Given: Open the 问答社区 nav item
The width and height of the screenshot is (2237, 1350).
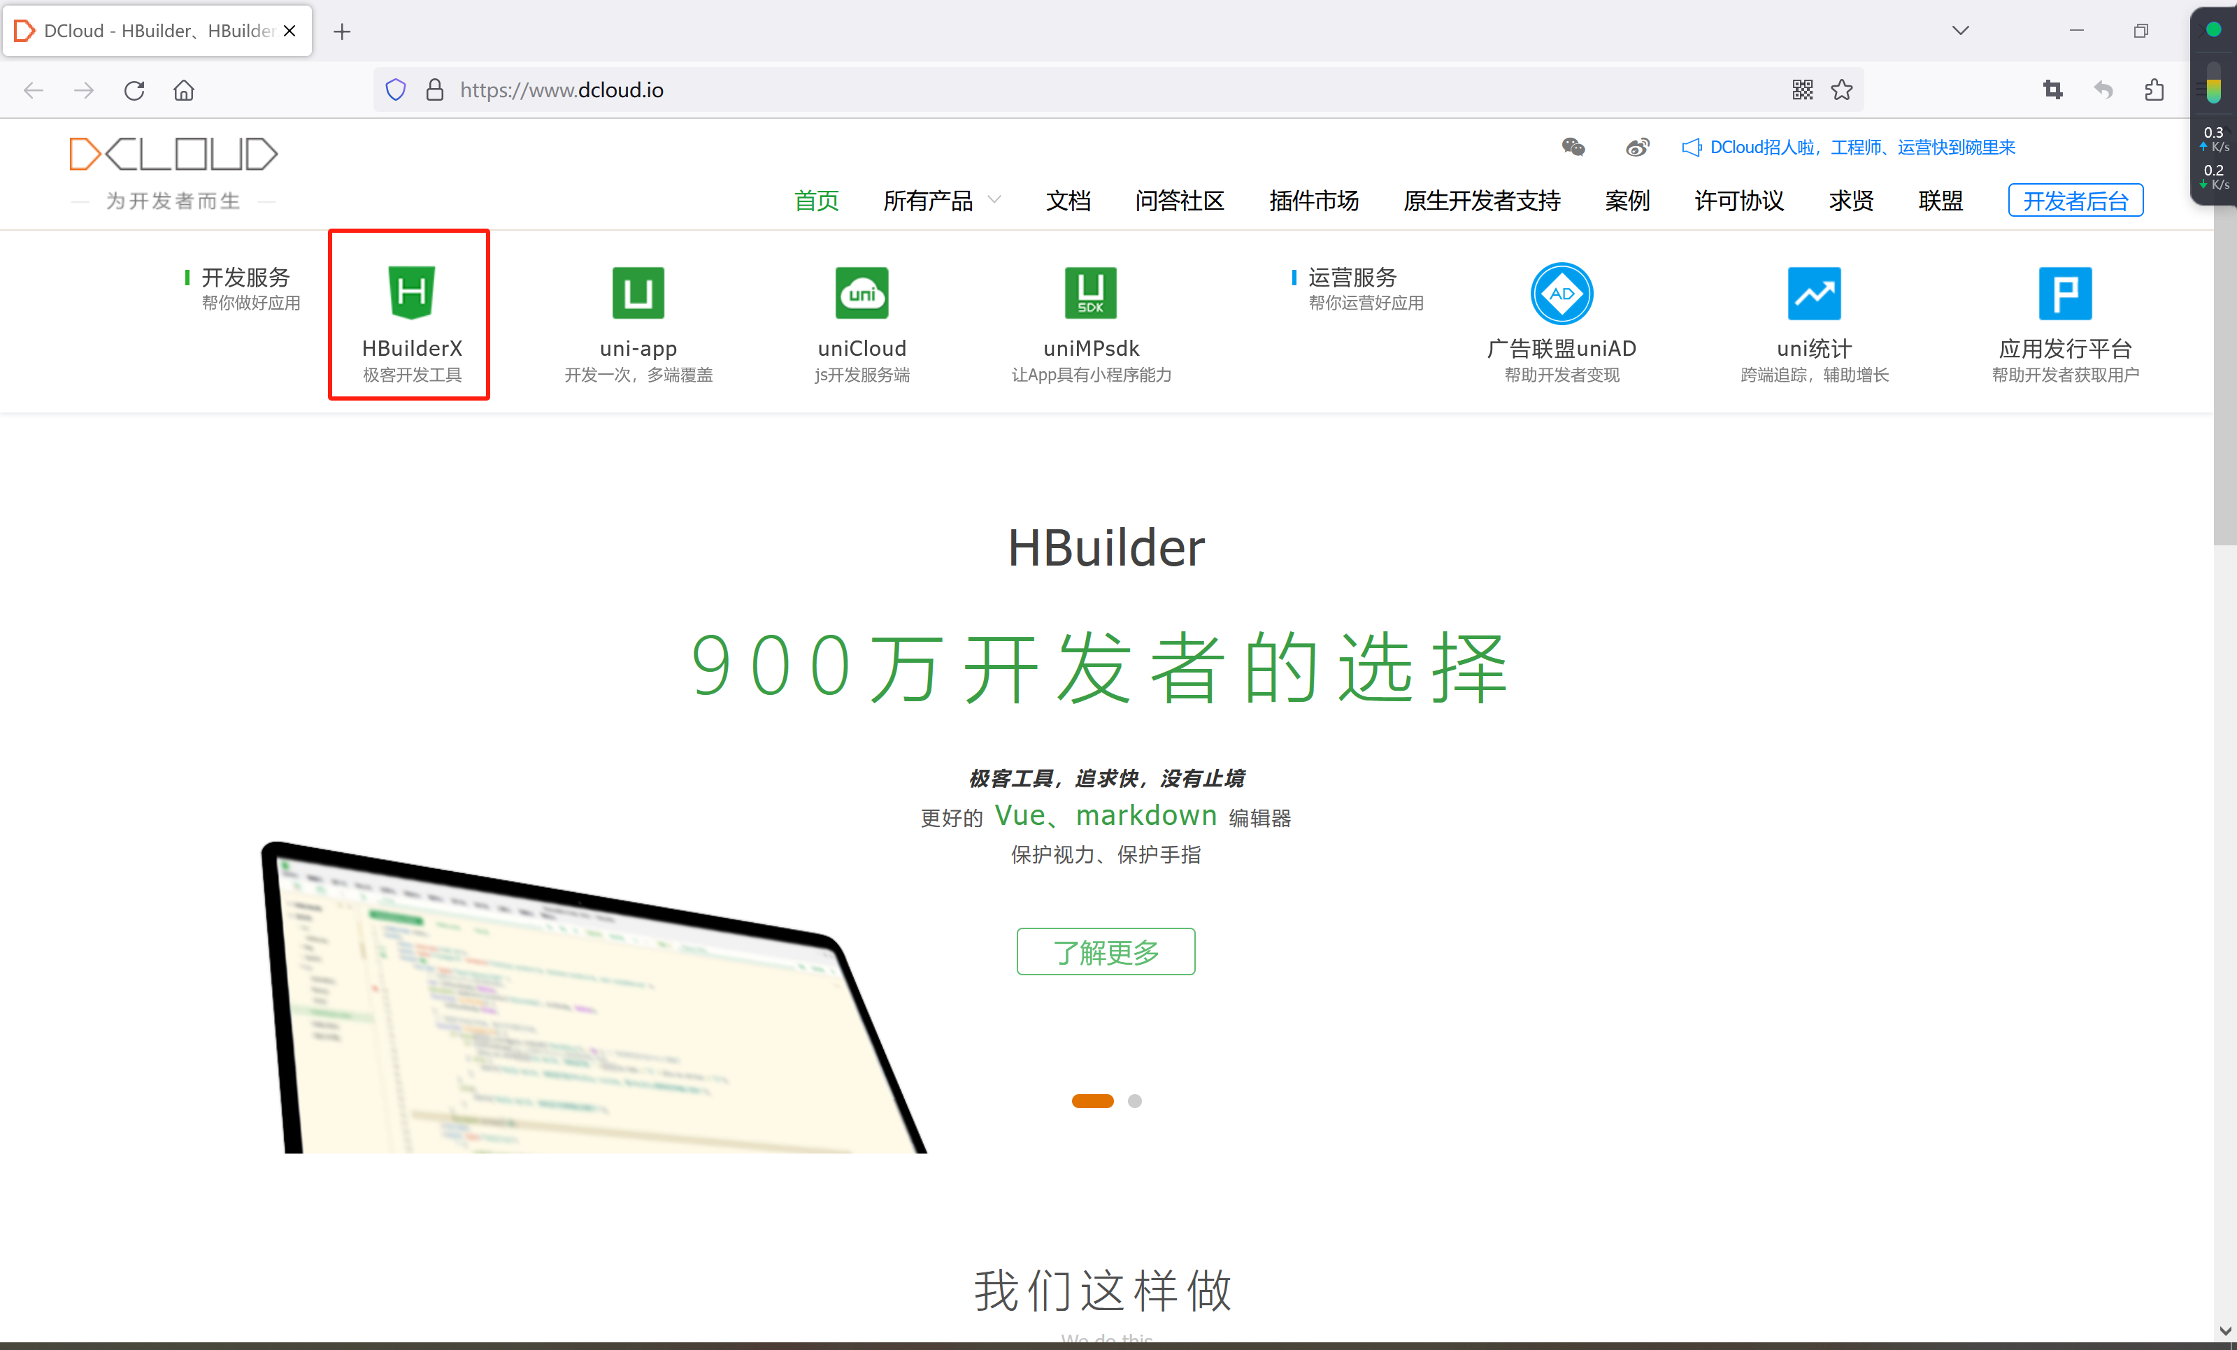Looking at the screenshot, I should click(x=1179, y=201).
